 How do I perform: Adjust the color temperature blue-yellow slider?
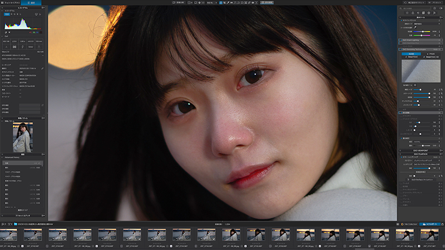422,32
